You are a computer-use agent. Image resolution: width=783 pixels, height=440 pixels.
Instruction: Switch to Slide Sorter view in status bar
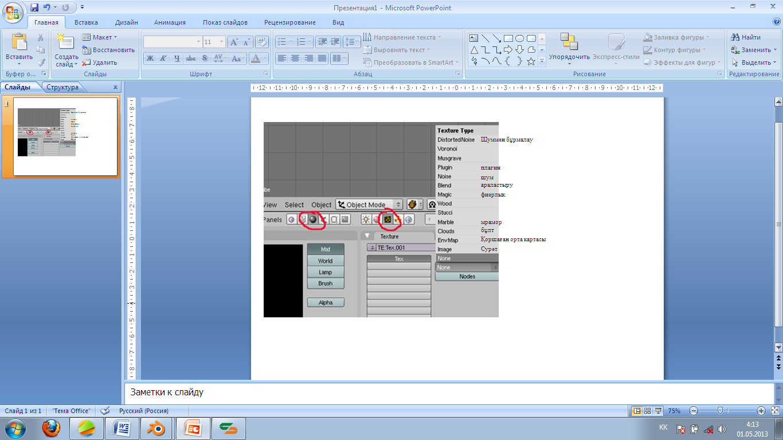click(647, 411)
